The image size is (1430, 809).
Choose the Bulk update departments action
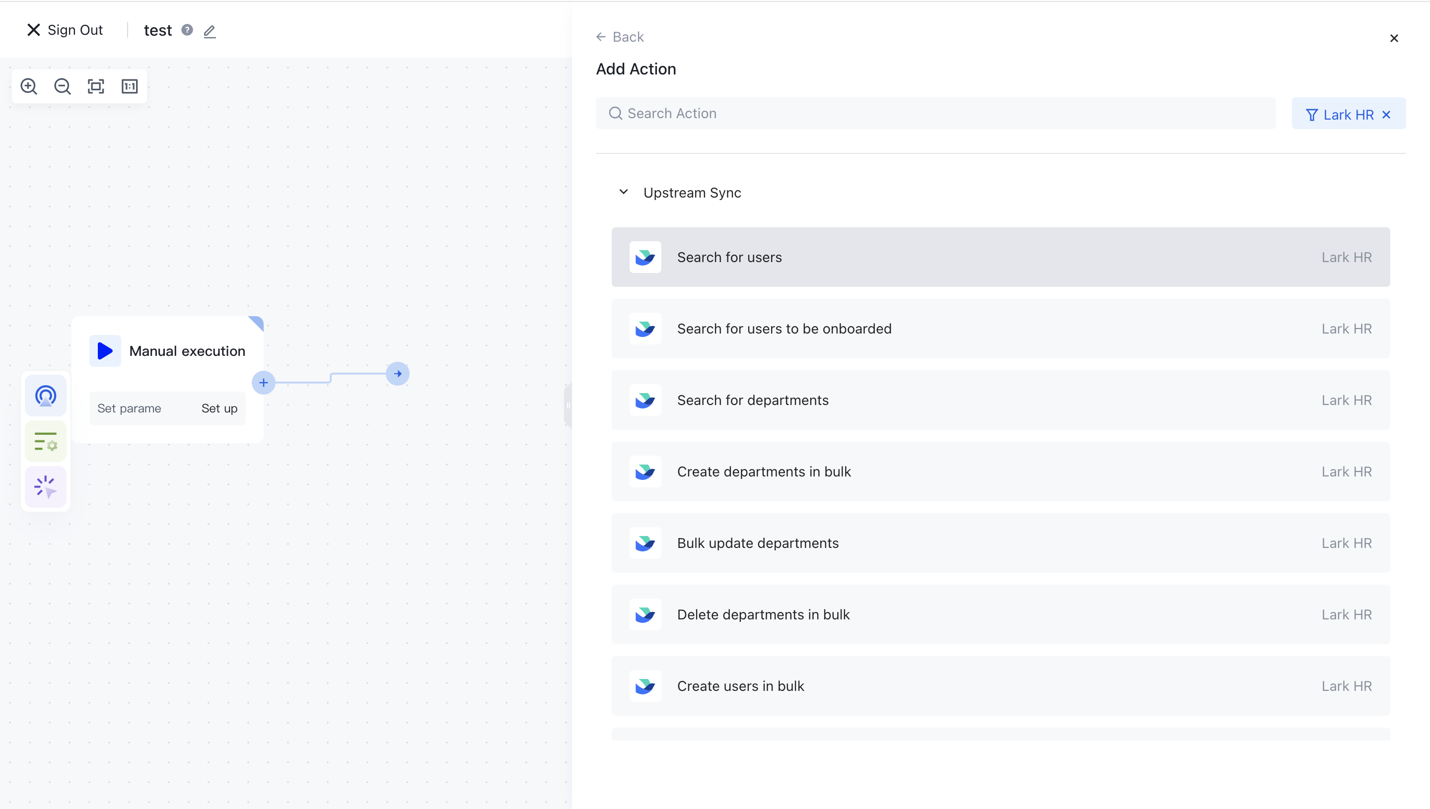(758, 543)
